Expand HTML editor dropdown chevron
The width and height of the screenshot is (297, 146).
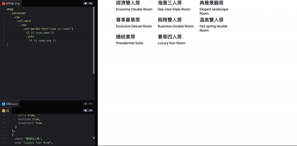point(90,3)
